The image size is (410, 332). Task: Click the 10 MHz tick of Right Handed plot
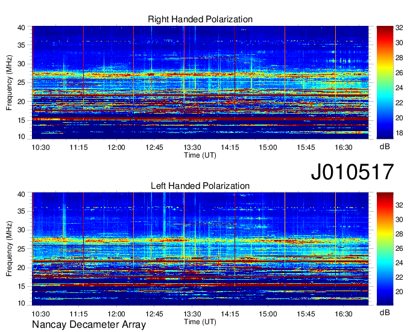click(21, 137)
